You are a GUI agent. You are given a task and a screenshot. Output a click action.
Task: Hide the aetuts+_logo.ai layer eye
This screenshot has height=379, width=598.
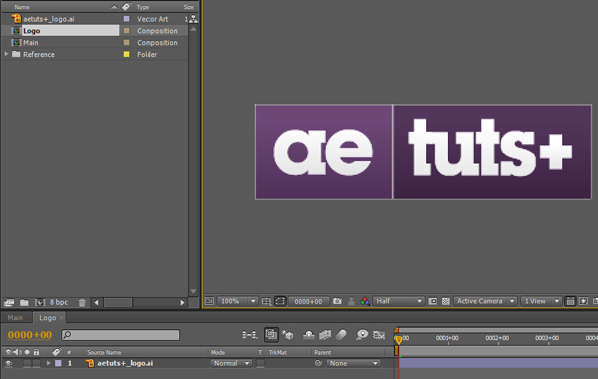8,363
